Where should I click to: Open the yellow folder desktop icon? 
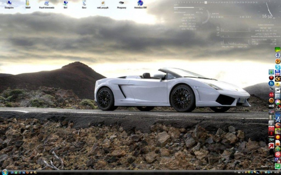click(28, 5)
